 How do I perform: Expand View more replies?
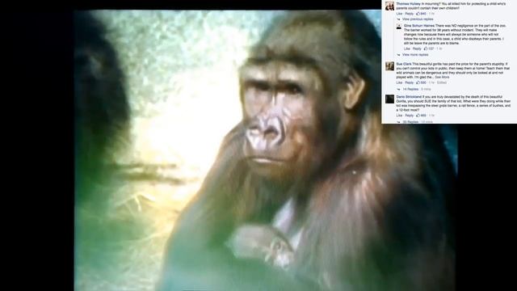coord(415,55)
